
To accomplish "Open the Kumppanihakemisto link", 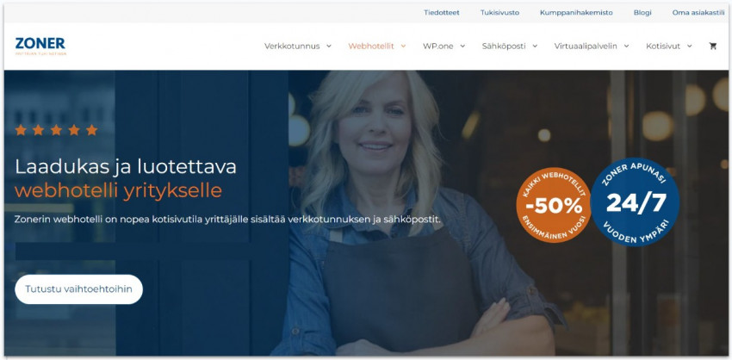I will coord(576,13).
